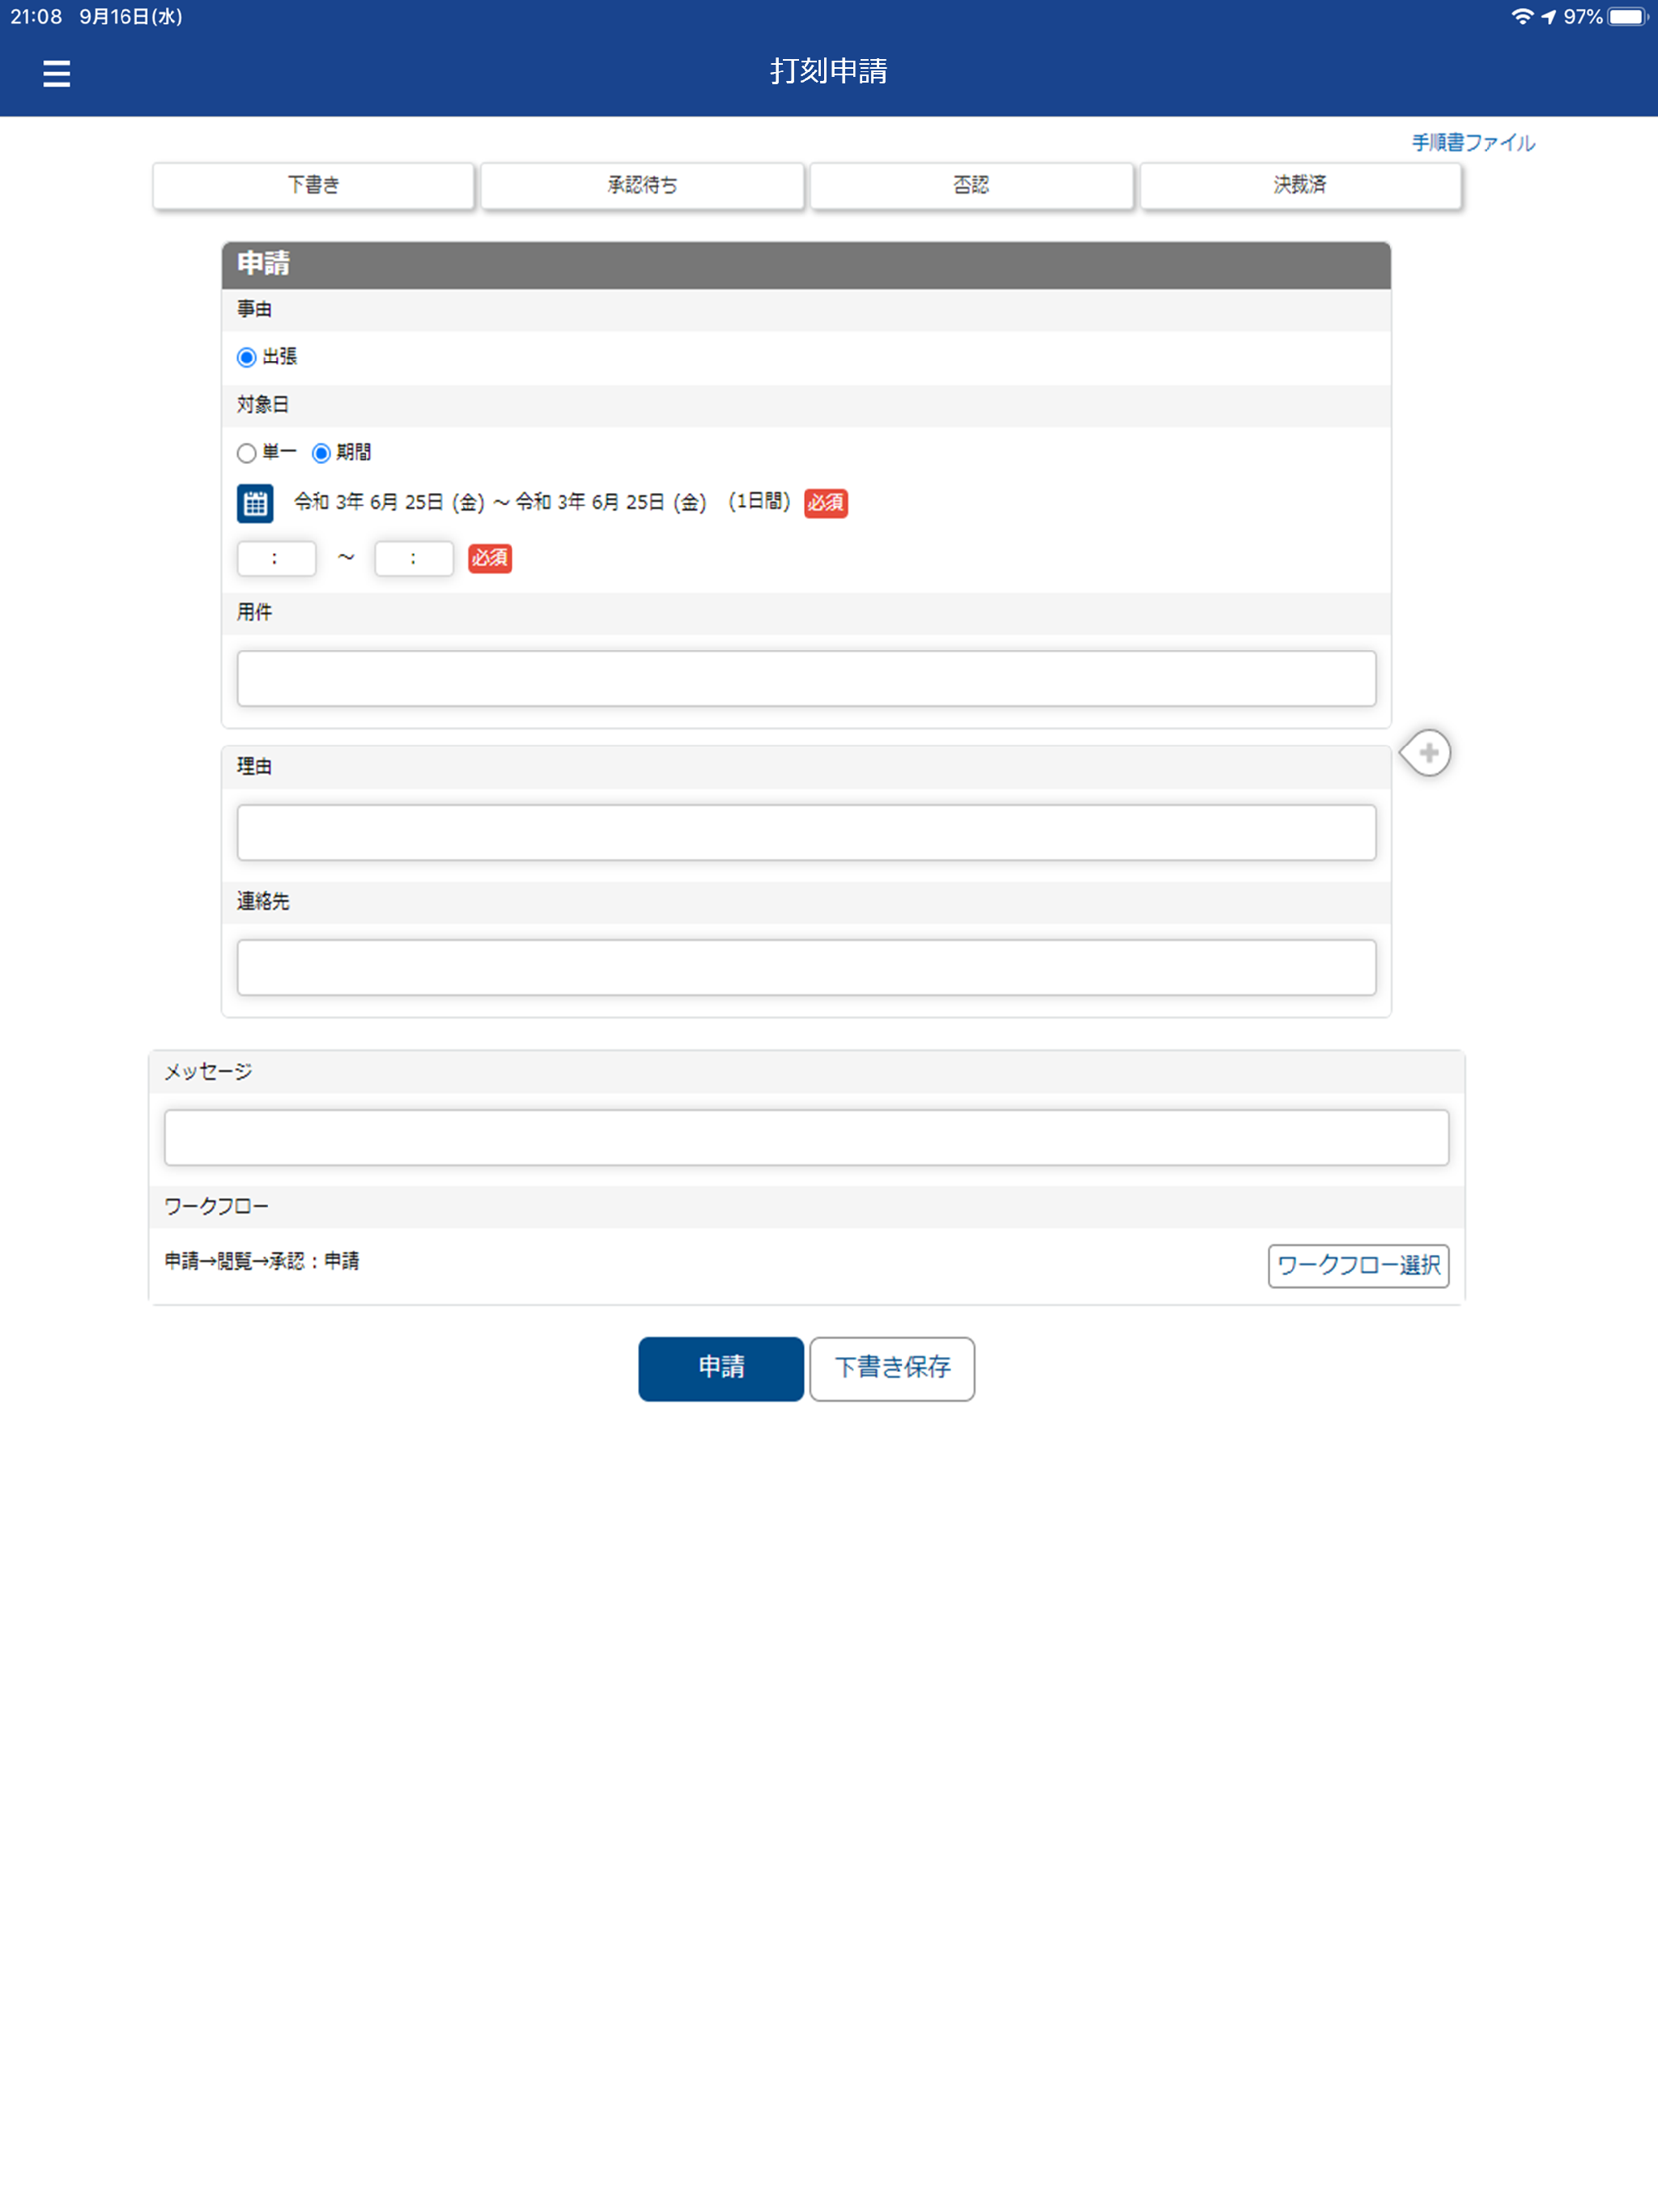Switch to the 否認 tab

970,185
